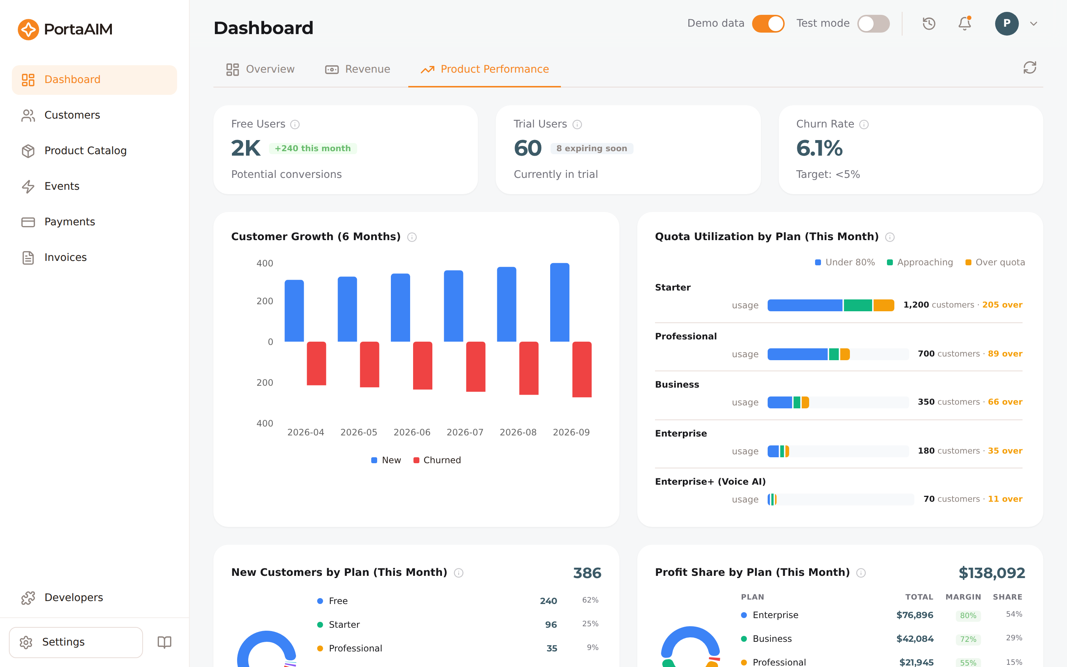Expand the profile dropdown chevron
Image resolution: width=1067 pixels, height=667 pixels.
(x=1034, y=24)
